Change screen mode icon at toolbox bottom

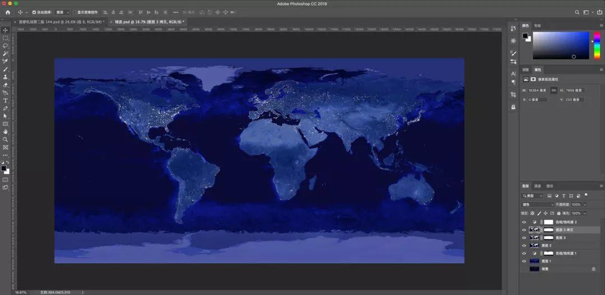coord(6,188)
